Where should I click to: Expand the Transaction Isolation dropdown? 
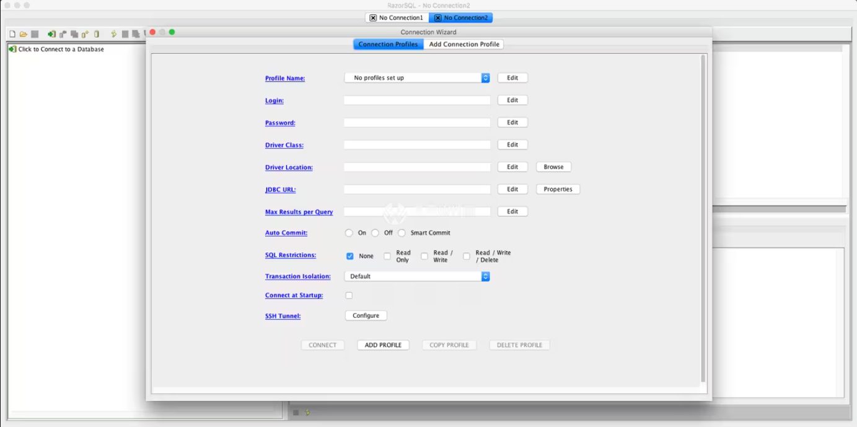pos(417,276)
